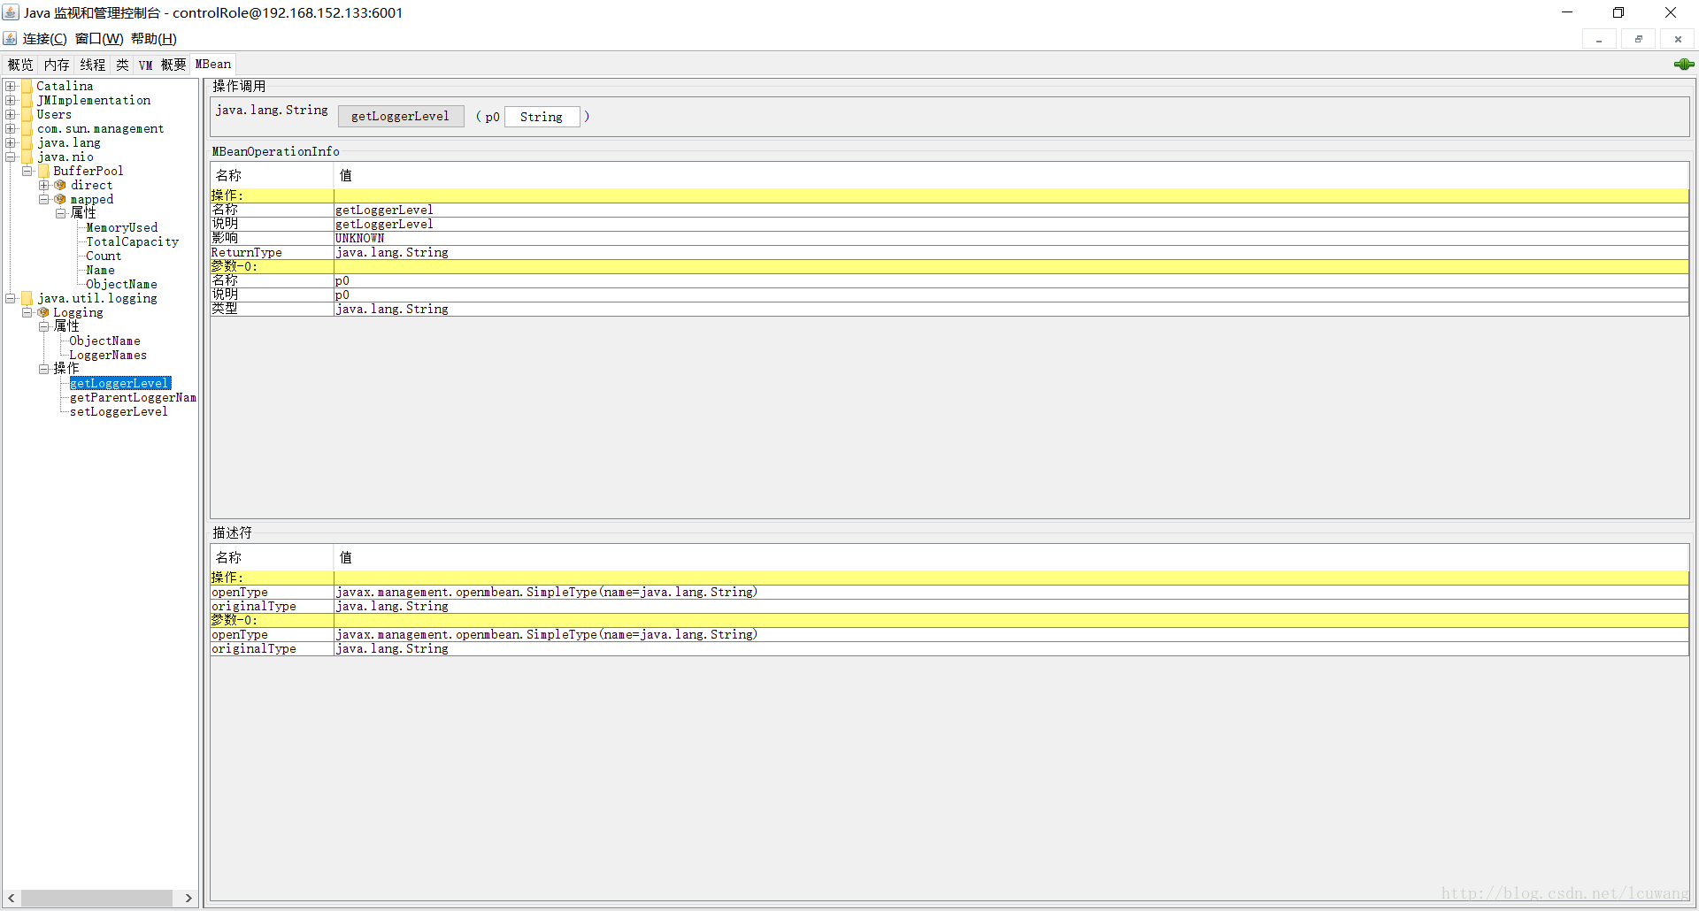This screenshot has height=911, width=1699.
Task: Expand the Users tree node
Action: click(x=11, y=114)
